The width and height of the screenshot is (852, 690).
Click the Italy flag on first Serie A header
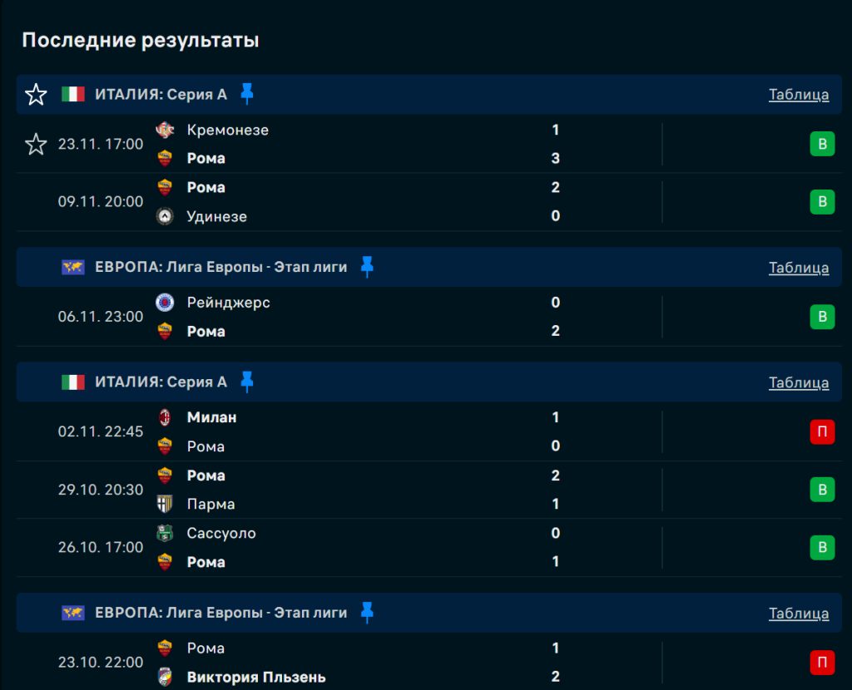point(73,94)
